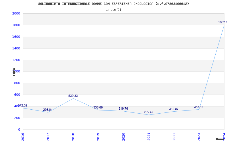This screenshot has width=227, height=142.
Task: Click the 2019 x-axis label
Action: (98, 137)
